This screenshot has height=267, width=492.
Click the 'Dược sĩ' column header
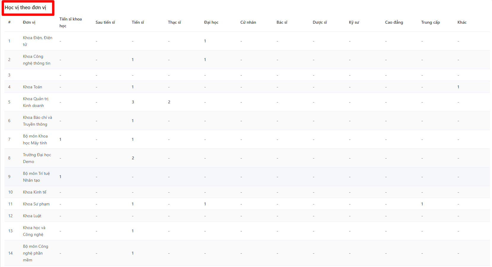320,23
